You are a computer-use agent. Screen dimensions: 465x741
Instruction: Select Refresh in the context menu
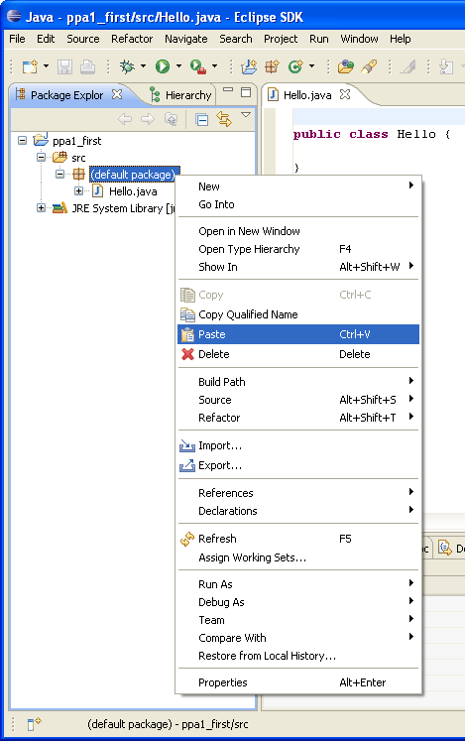tap(298, 539)
